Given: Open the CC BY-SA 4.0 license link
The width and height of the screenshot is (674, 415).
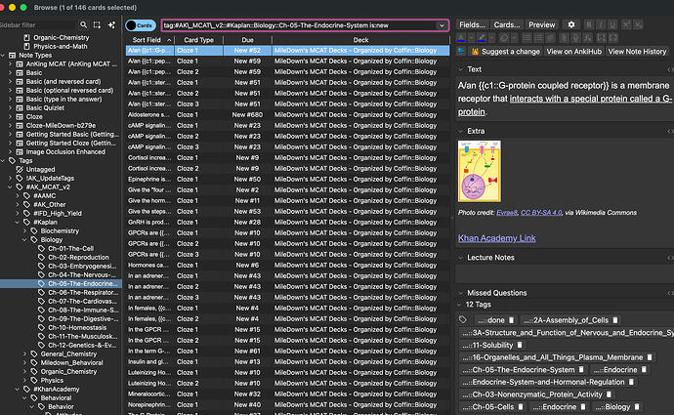Looking at the screenshot, I should 541,213.
